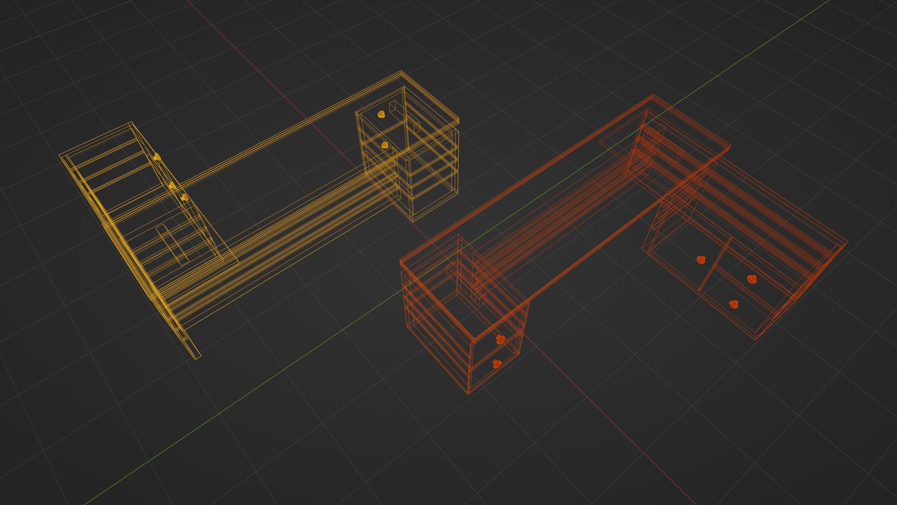Select the lowest drawer knob on orange desk's front pedestal
This screenshot has height=505, width=897.
(x=496, y=363)
